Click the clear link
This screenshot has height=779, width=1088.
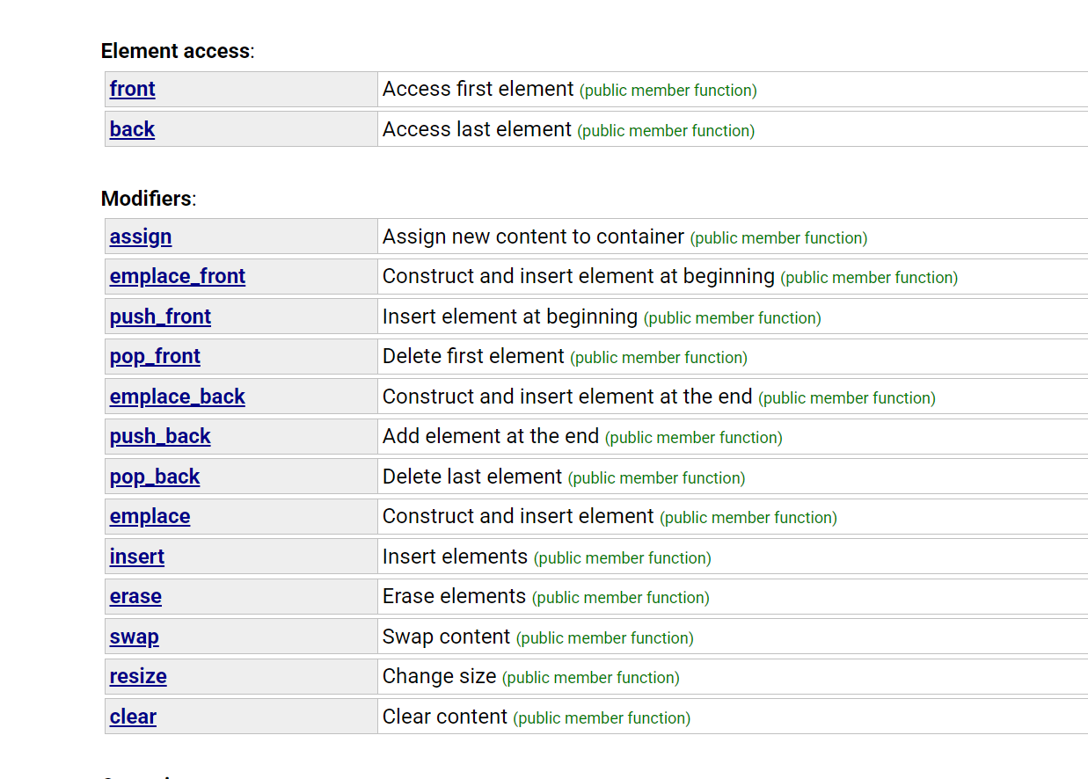(x=133, y=717)
